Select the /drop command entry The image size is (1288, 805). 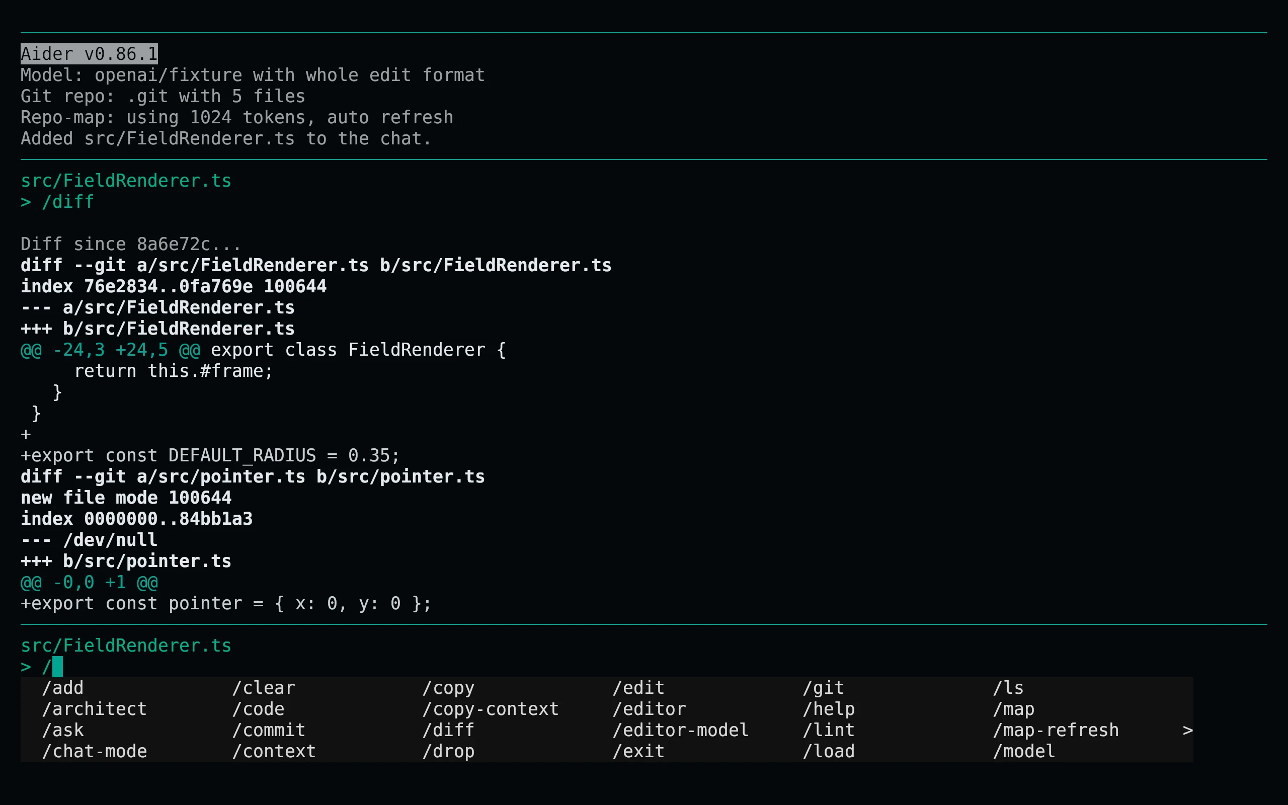448,751
